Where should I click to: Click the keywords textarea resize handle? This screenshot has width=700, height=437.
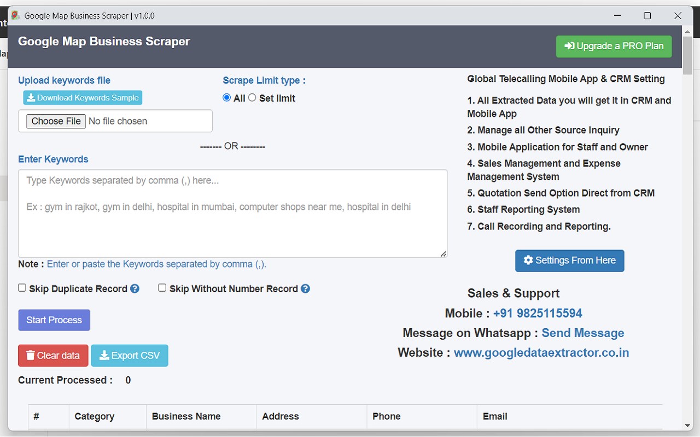tap(444, 253)
